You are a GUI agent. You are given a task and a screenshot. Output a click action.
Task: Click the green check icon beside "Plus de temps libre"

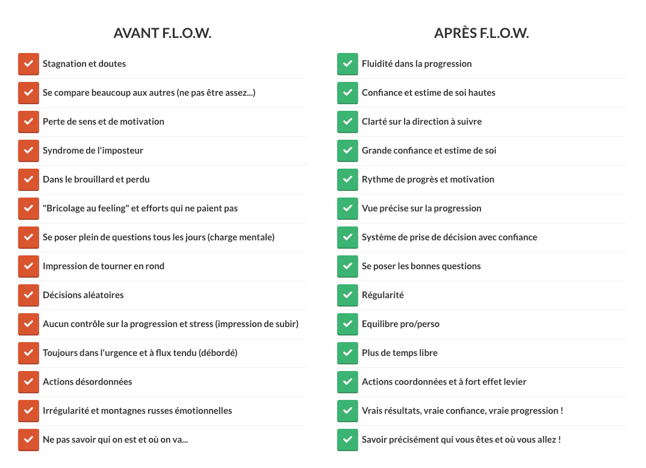347,353
